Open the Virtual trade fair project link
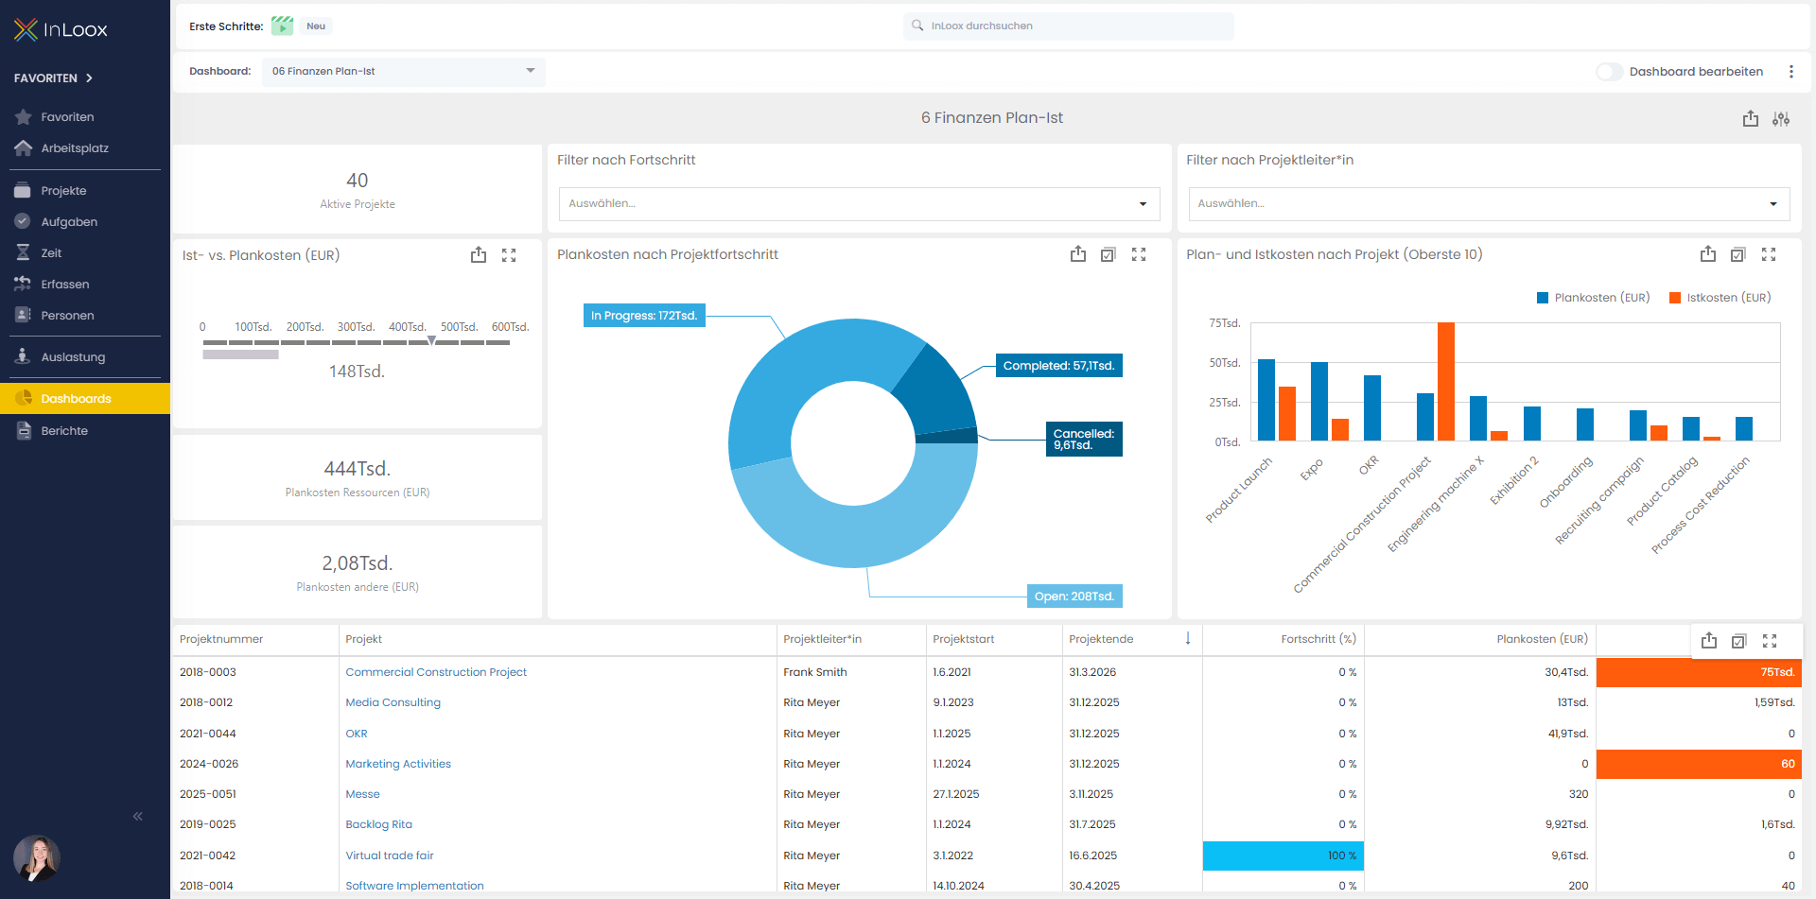Screen dimensions: 1816x899 (x=390, y=856)
